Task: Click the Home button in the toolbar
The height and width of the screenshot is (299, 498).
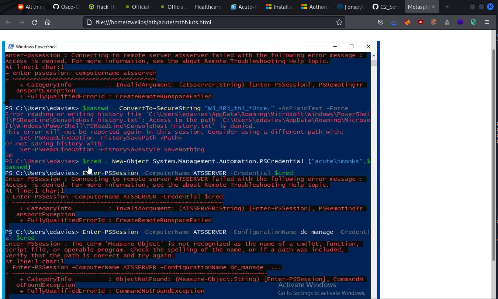Action: [48, 22]
